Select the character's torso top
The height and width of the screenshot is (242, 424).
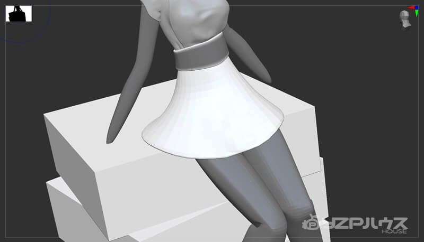[x=195, y=23]
